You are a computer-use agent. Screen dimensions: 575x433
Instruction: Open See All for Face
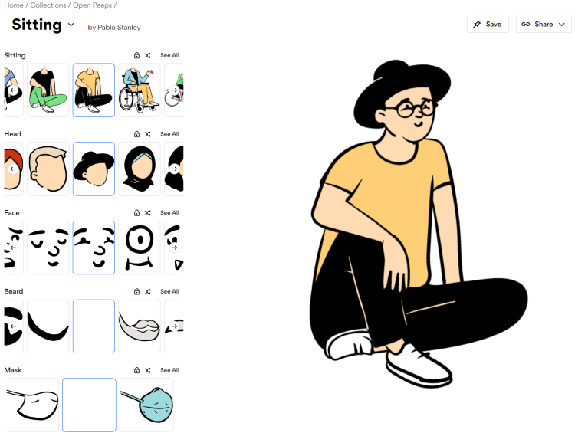(x=169, y=212)
